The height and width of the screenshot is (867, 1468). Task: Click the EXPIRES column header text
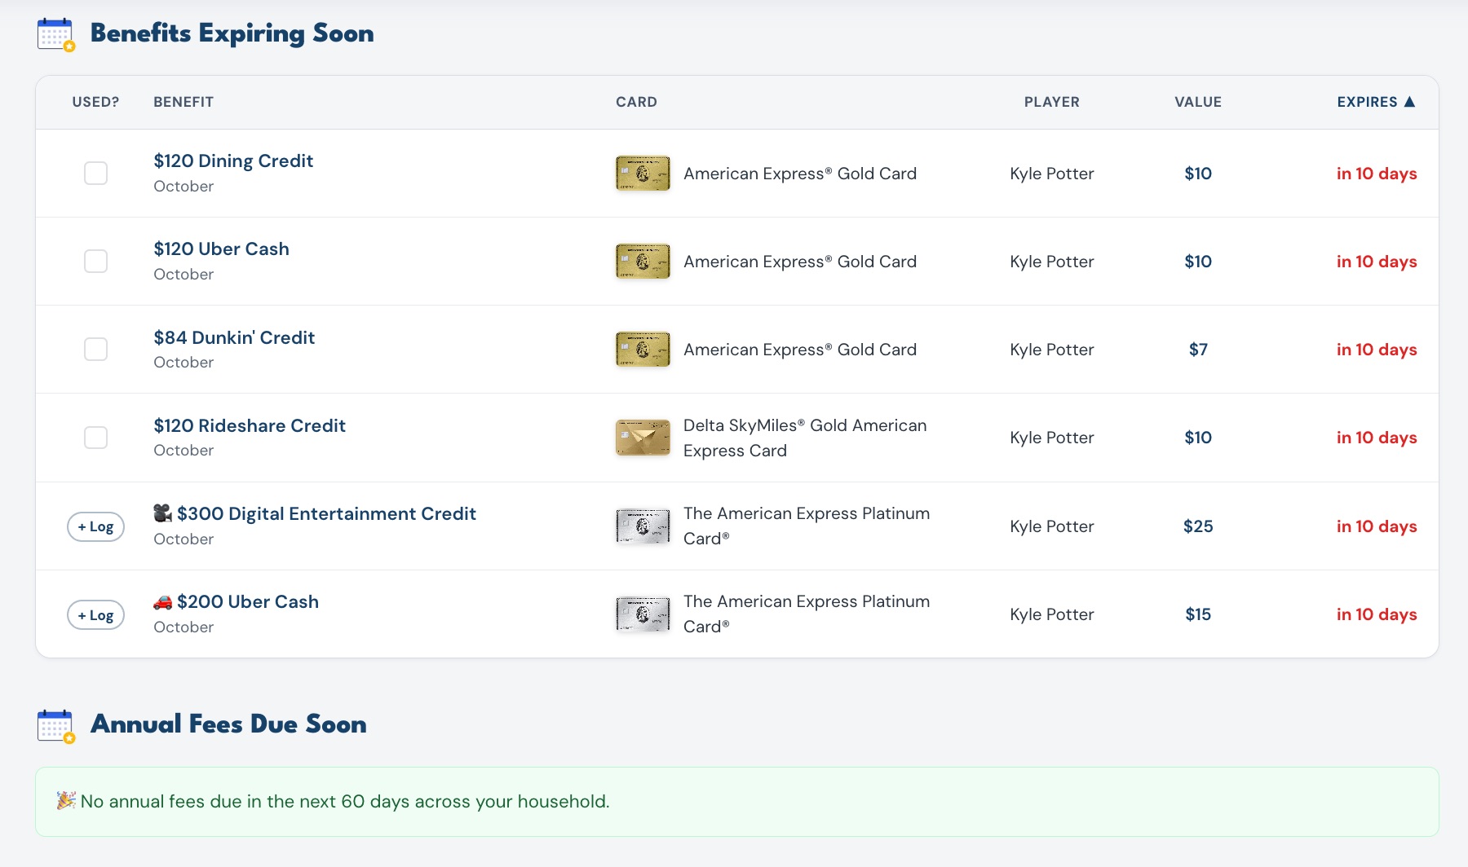pyautogui.click(x=1367, y=102)
